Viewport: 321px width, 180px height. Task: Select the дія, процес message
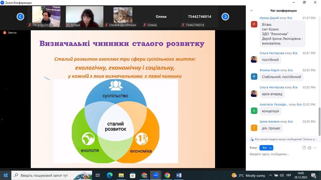(271, 128)
